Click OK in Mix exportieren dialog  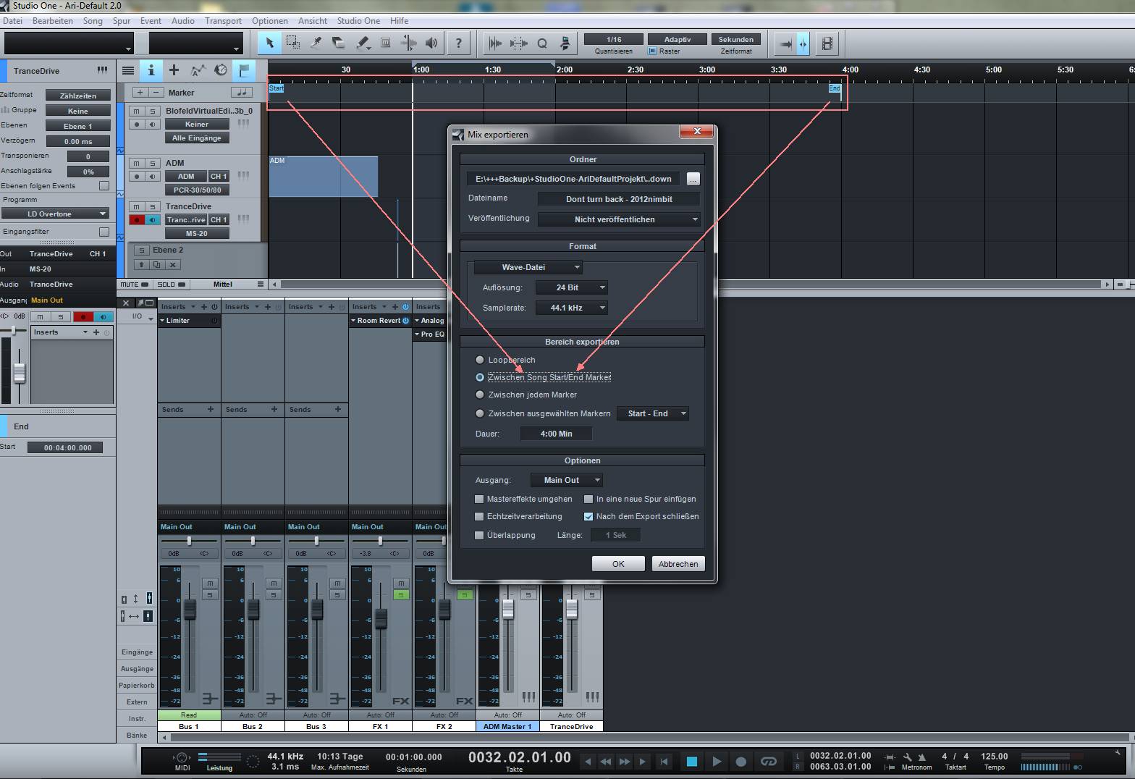coord(618,564)
